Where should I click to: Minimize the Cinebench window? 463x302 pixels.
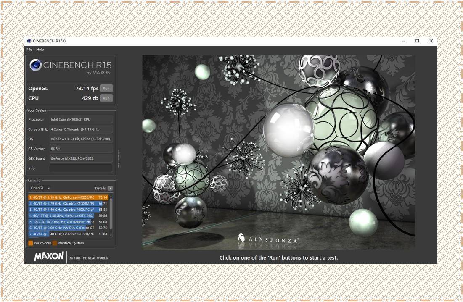coord(403,41)
